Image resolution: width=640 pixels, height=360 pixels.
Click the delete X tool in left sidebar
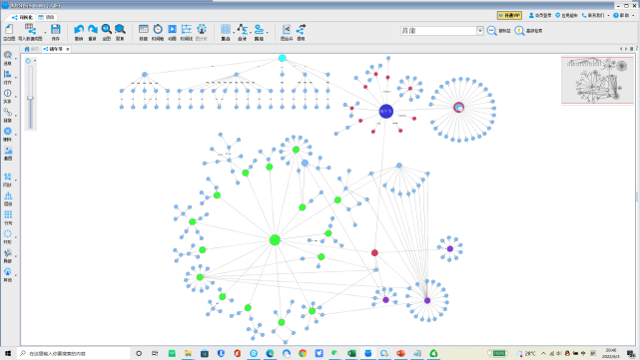coord(7,132)
